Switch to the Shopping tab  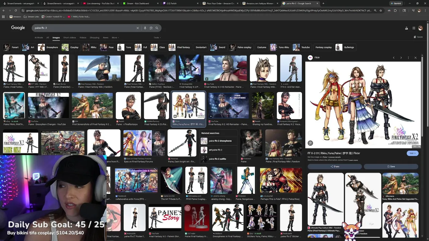pos(95,37)
